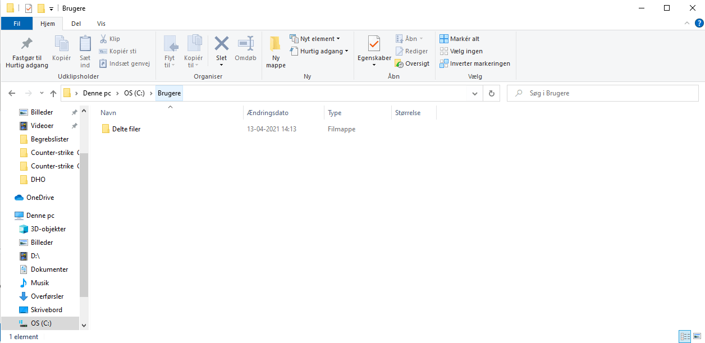Select Indsæt genvej in ribbon

[x=125, y=63]
